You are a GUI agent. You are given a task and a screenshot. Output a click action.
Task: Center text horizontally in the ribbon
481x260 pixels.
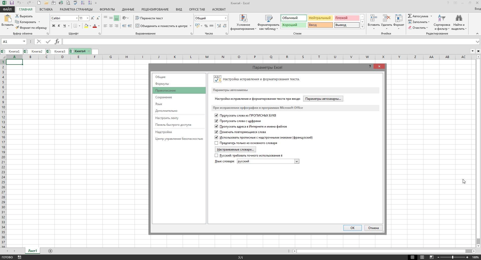tap(111, 26)
